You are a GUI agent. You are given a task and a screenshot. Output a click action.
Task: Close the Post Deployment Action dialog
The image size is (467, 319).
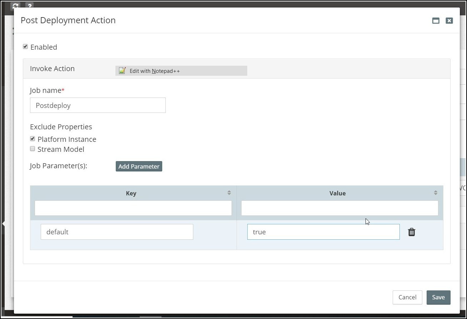(x=449, y=21)
